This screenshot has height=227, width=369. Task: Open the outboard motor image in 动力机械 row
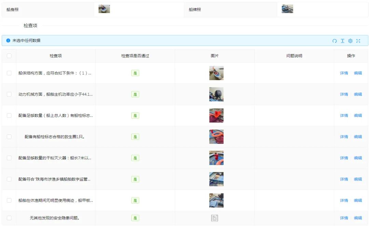216,94
